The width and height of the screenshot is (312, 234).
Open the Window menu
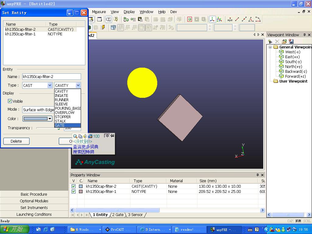(147, 12)
